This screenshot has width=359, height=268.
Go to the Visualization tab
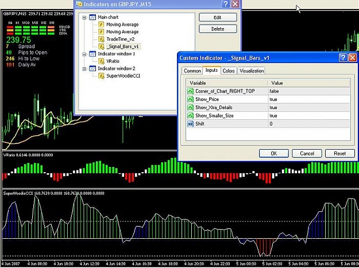252,71
